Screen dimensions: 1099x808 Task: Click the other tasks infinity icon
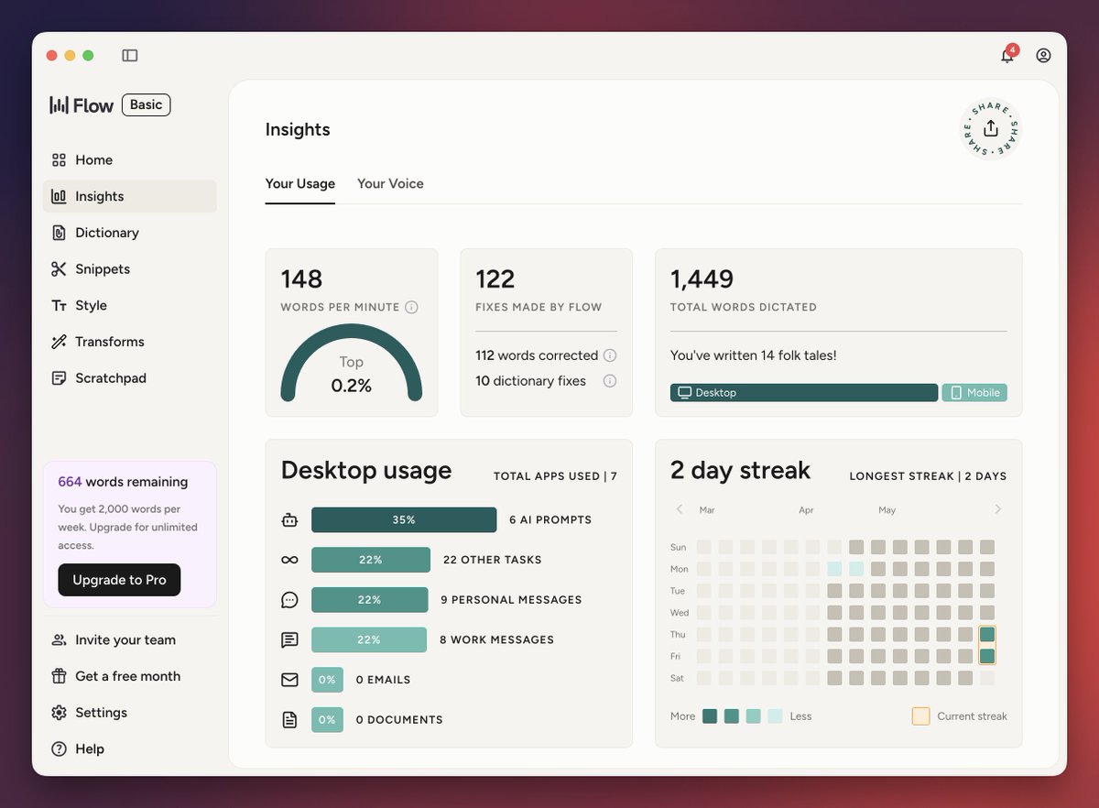[289, 560]
